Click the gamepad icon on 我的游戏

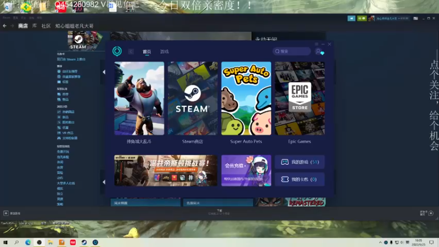[x=285, y=162]
